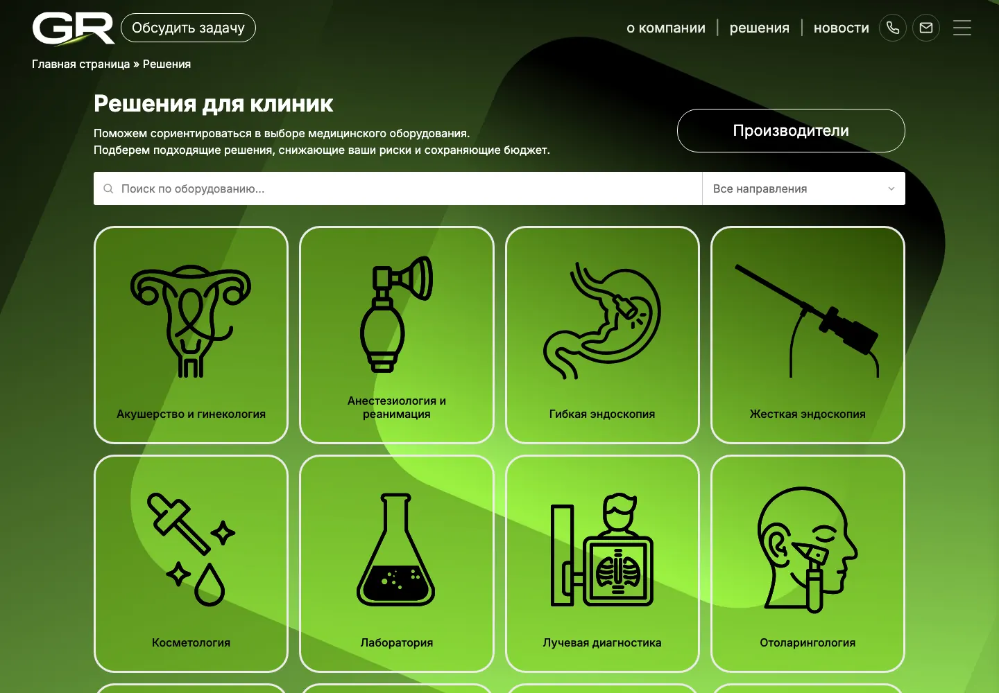The image size is (999, 693).
Task: Focus the 'Поиск по оборудованию' search field
Action: coord(398,188)
